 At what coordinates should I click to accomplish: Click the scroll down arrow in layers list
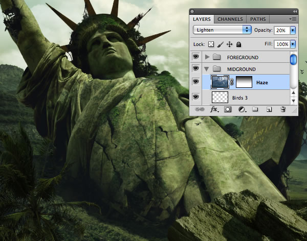click(x=293, y=101)
